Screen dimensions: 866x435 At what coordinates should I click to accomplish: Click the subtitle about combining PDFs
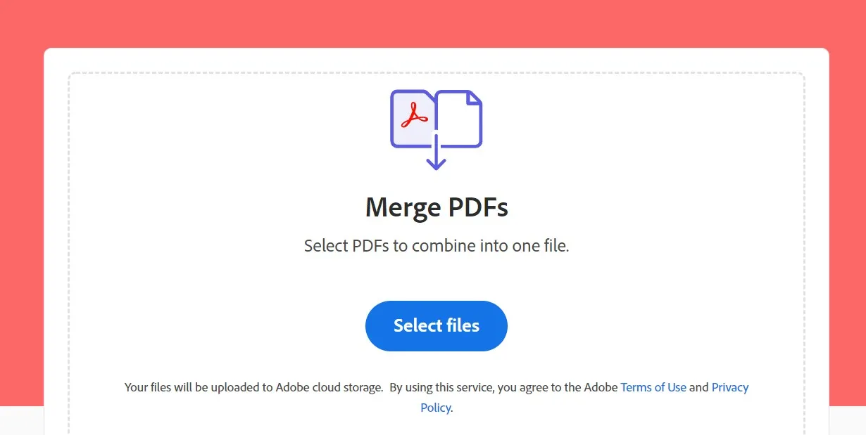(437, 245)
